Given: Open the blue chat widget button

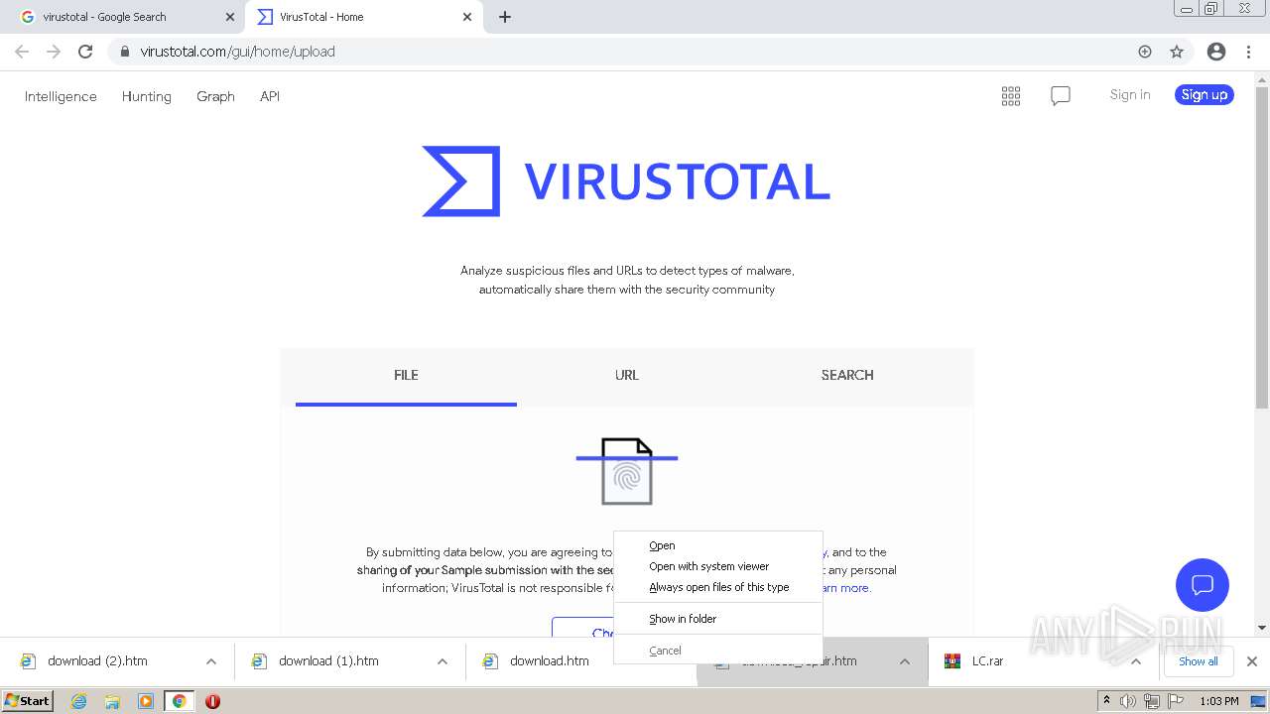Looking at the screenshot, I should coord(1203,584).
